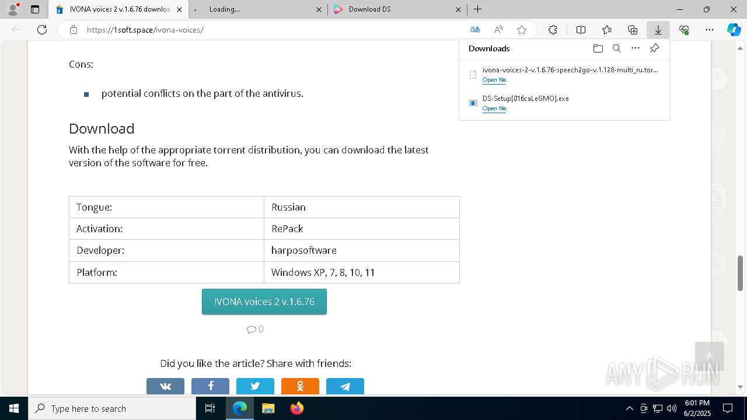Open file link for ivona-voices torrent
Image resolution: width=747 pixels, height=420 pixels.
(494, 80)
